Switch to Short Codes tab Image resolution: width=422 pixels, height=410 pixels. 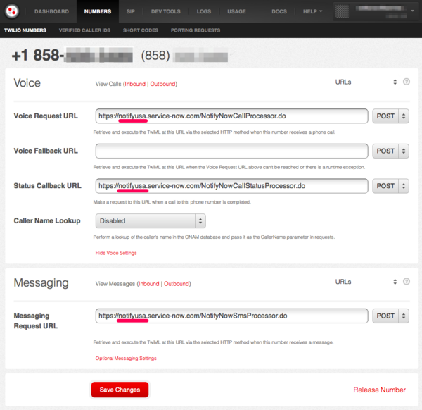point(141,30)
